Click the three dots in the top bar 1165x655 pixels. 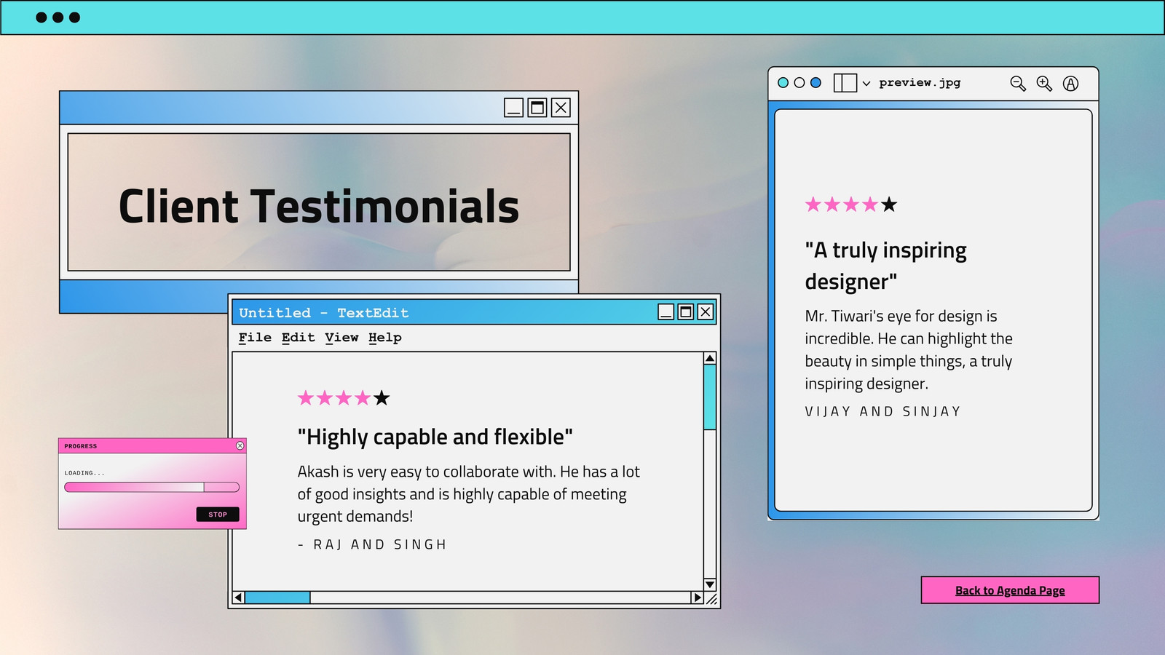(x=58, y=17)
